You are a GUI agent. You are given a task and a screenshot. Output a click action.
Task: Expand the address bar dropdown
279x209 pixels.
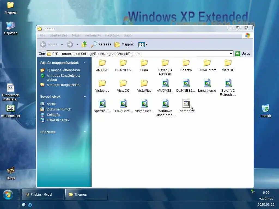pyautogui.click(x=231, y=54)
